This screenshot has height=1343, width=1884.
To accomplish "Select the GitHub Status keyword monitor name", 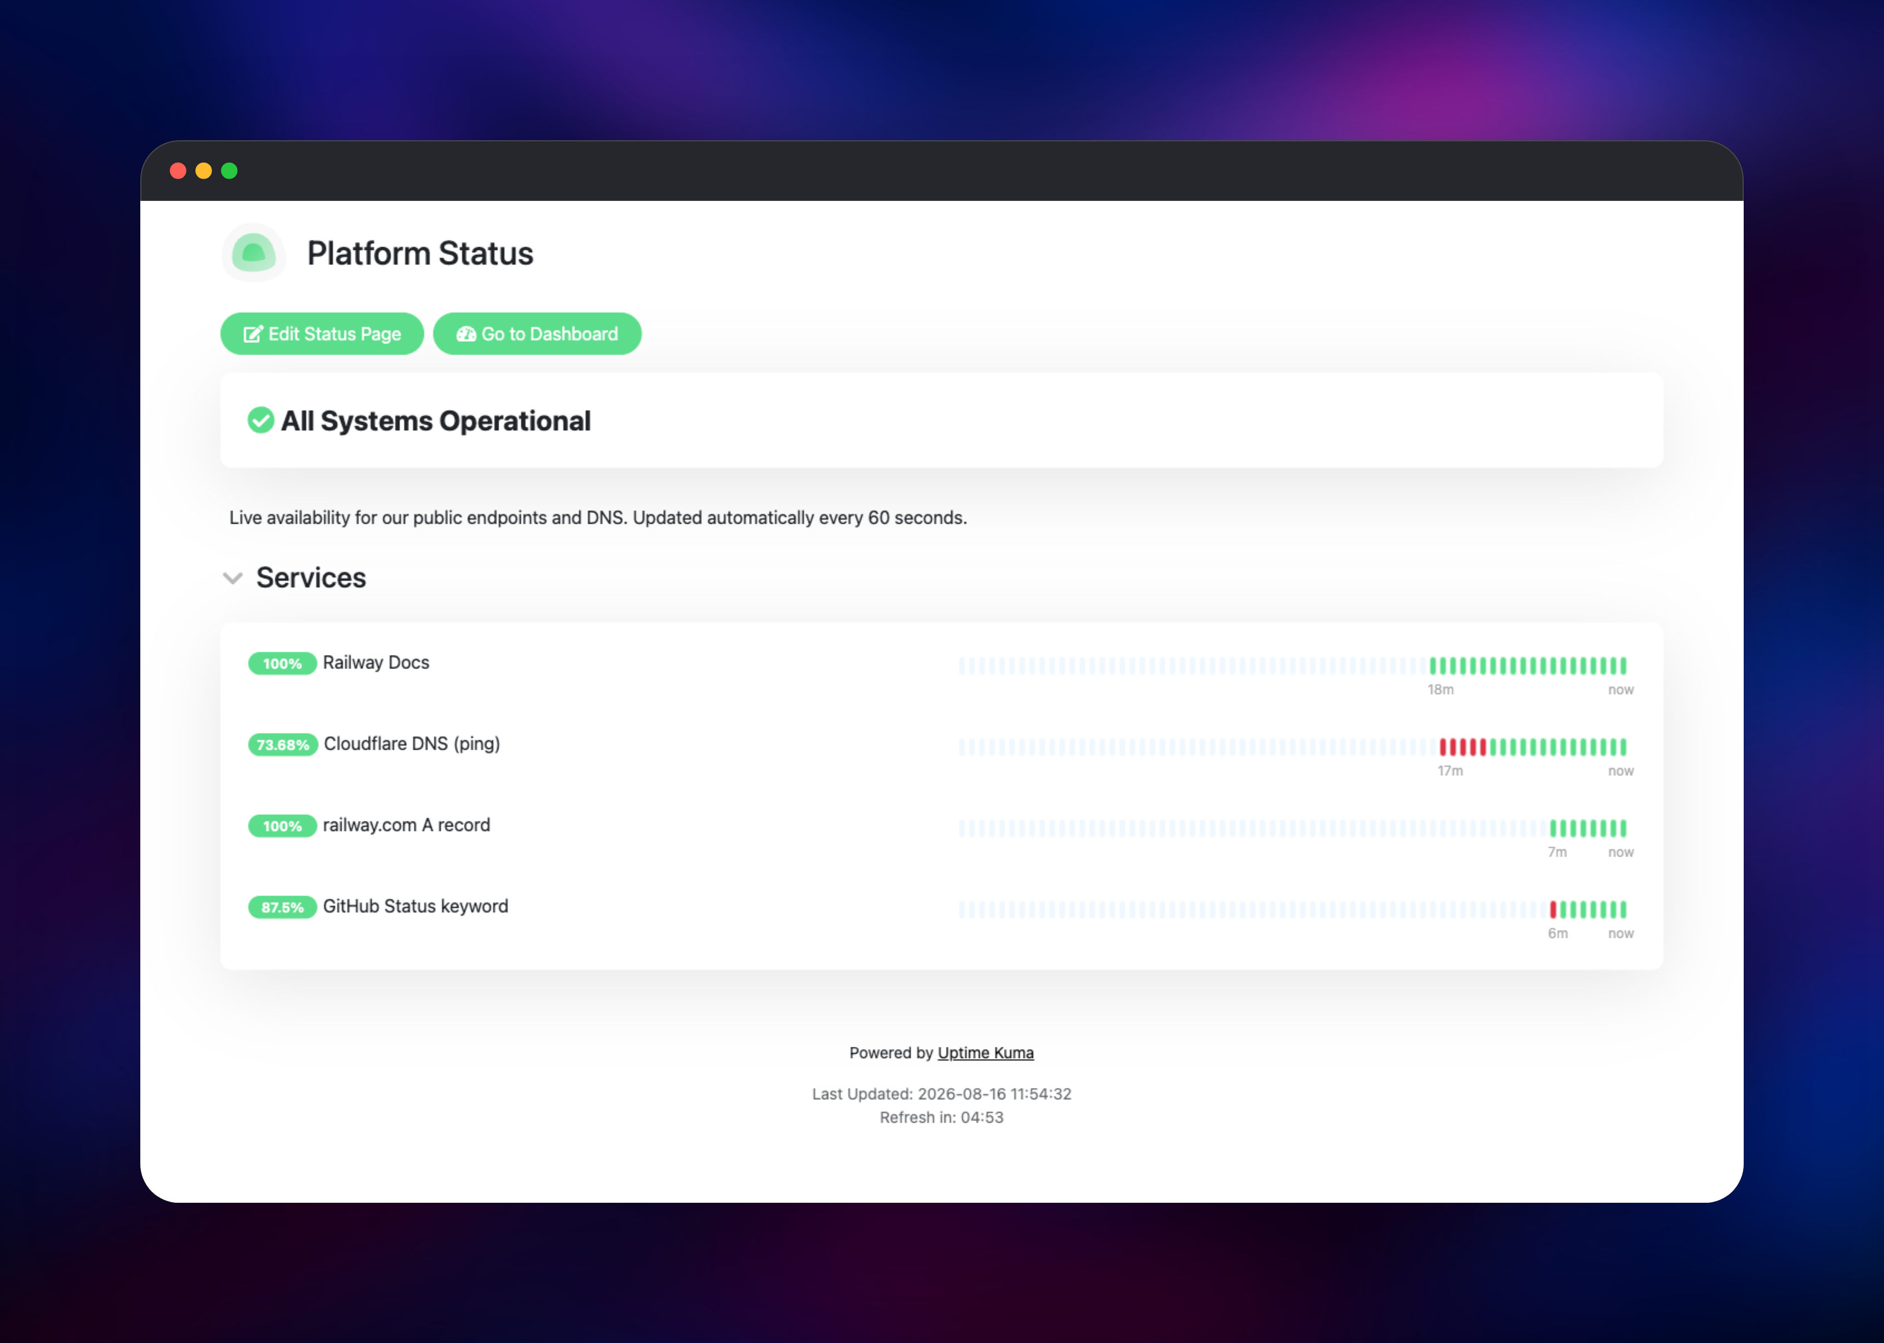I will 416,906.
